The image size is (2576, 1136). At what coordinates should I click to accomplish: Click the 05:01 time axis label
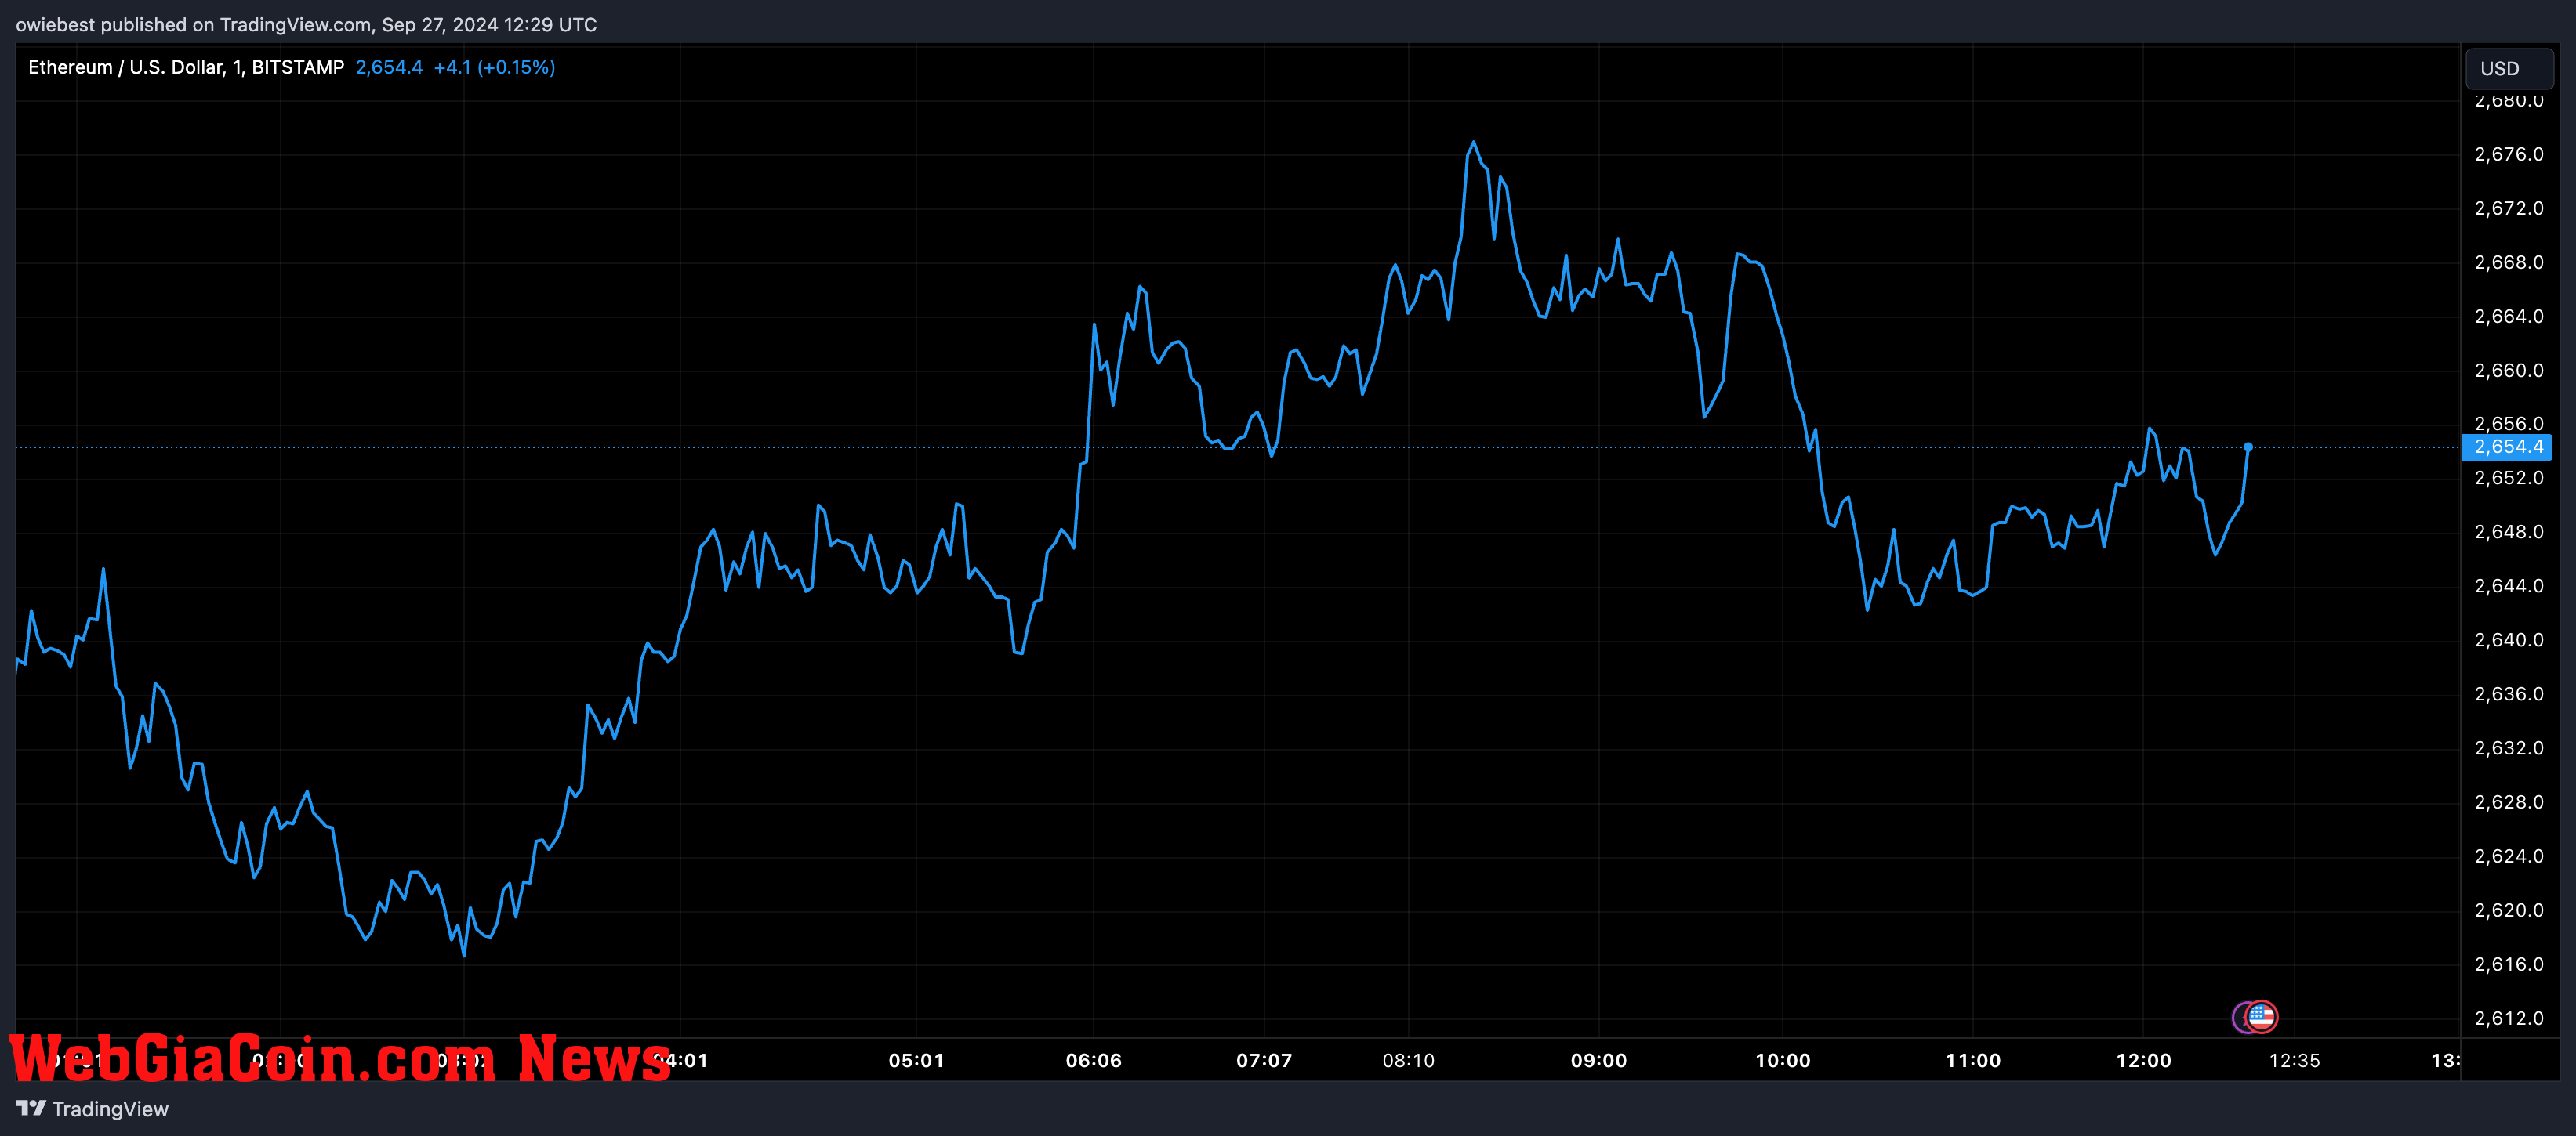coord(916,1060)
